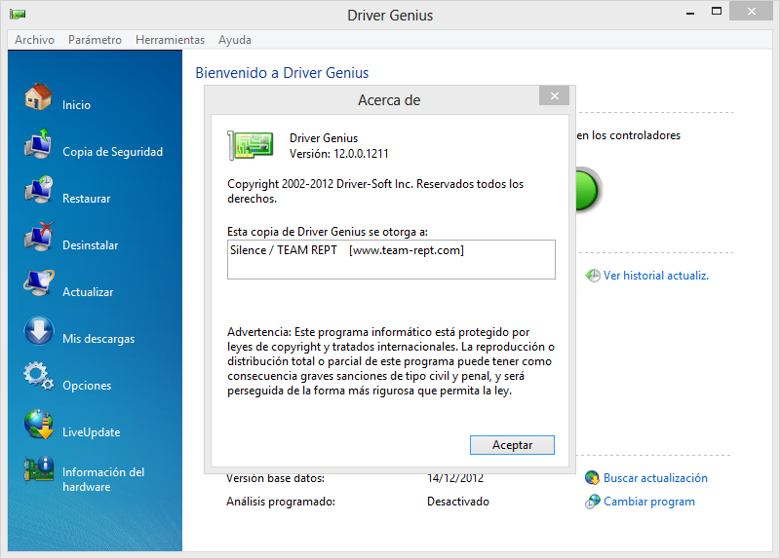
Task: Click the Actualizar monitor icon
Action: click(x=38, y=283)
